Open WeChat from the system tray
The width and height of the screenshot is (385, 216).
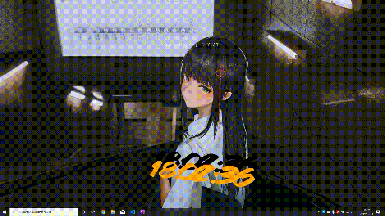pyautogui.click(x=343, y=211)
